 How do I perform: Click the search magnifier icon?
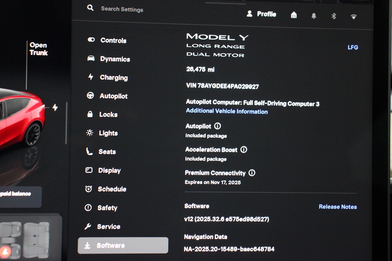(x=90, y=8)
